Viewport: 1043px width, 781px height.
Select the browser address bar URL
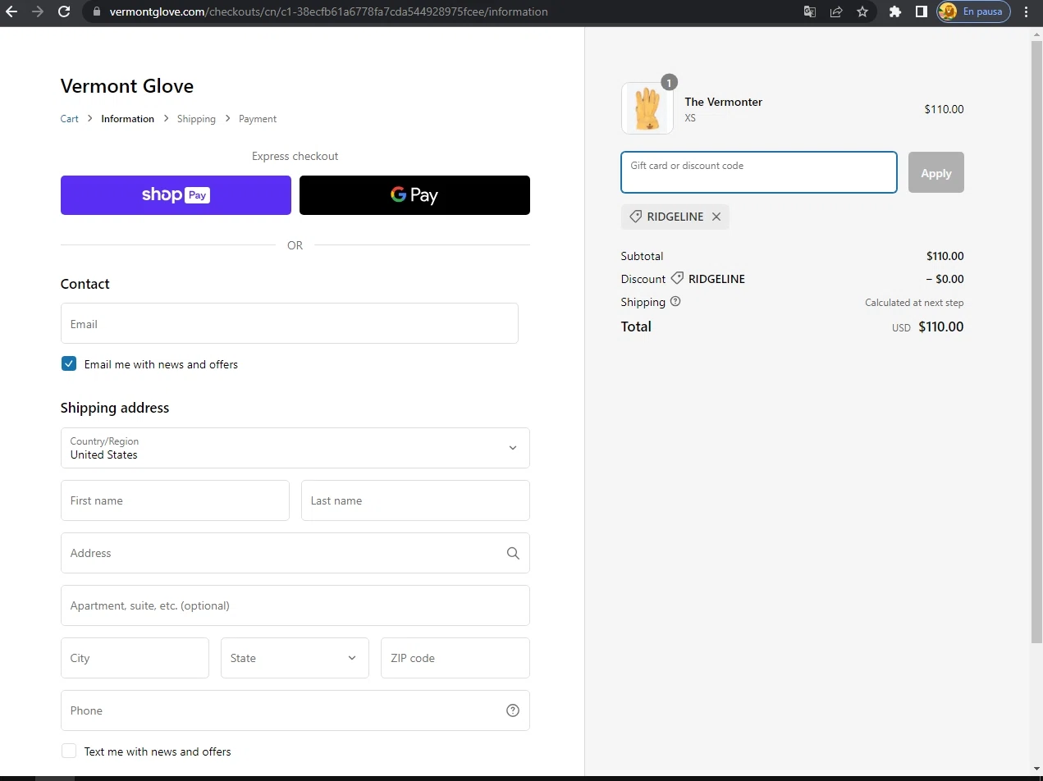coord(328,11)
